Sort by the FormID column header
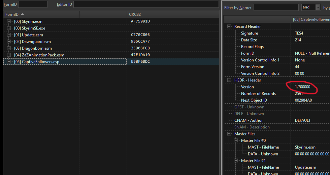Viewport: 330px width, 175px height. pyautogui.click(x=41, y=14)
